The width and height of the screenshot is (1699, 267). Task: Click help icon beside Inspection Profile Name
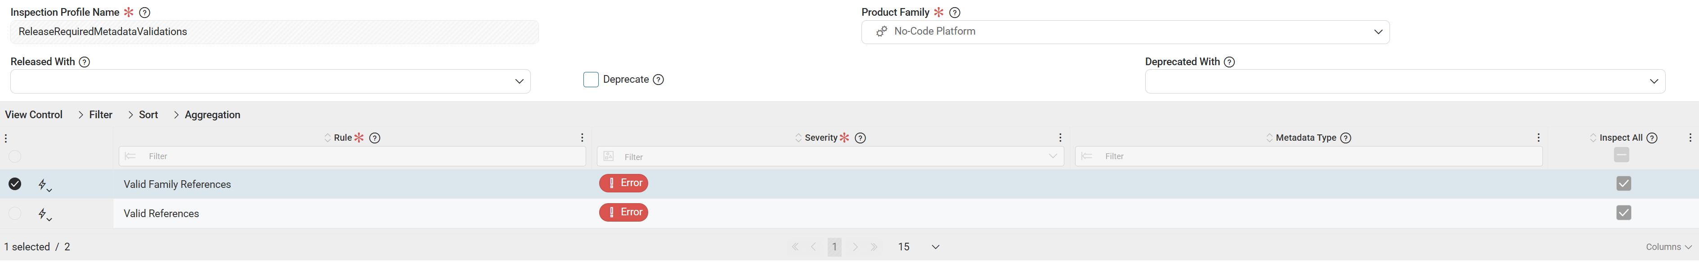coord(145,13)
